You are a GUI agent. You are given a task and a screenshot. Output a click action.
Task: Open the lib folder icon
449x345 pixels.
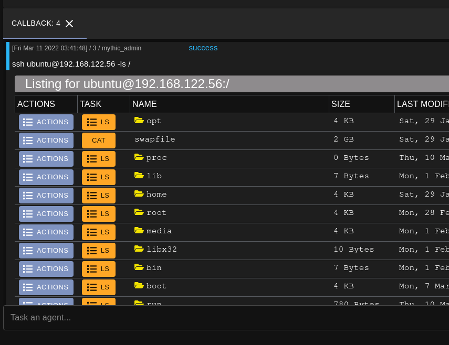[139, 176]
